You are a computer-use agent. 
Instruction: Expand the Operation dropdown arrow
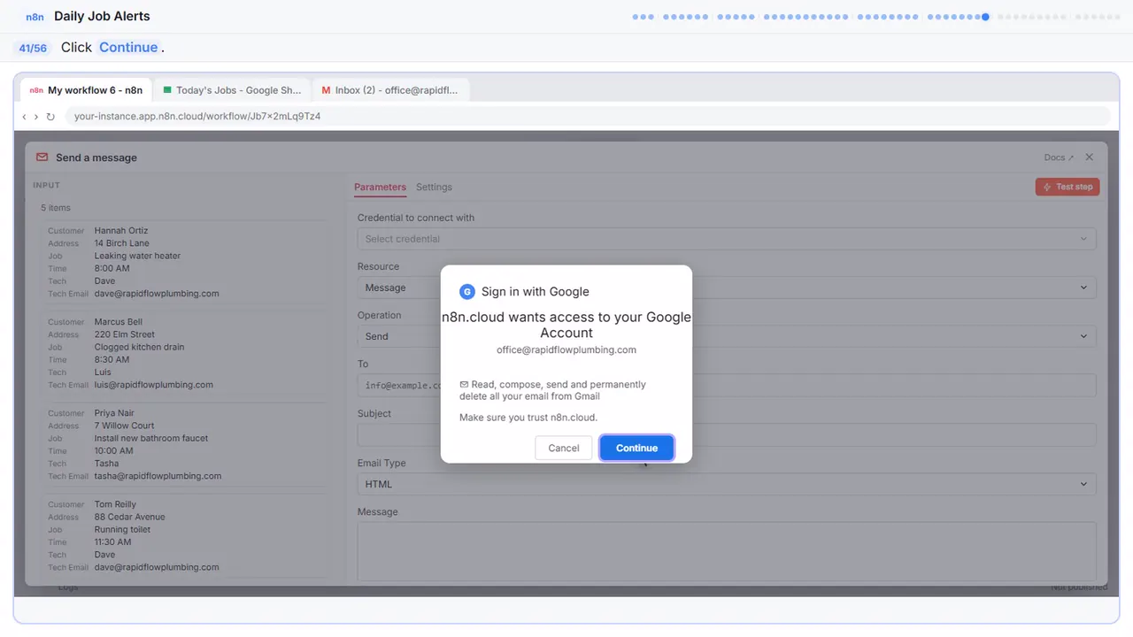tap(1083, 336)
